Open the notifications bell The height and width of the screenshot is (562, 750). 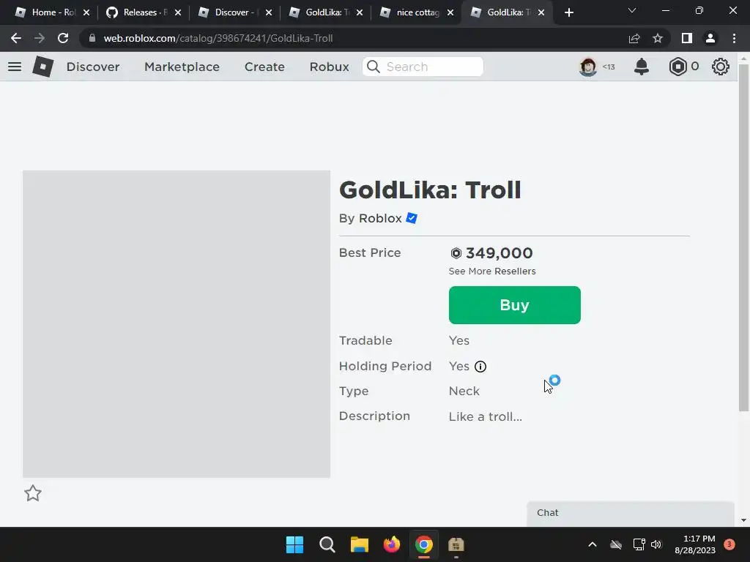pos(642,67)
